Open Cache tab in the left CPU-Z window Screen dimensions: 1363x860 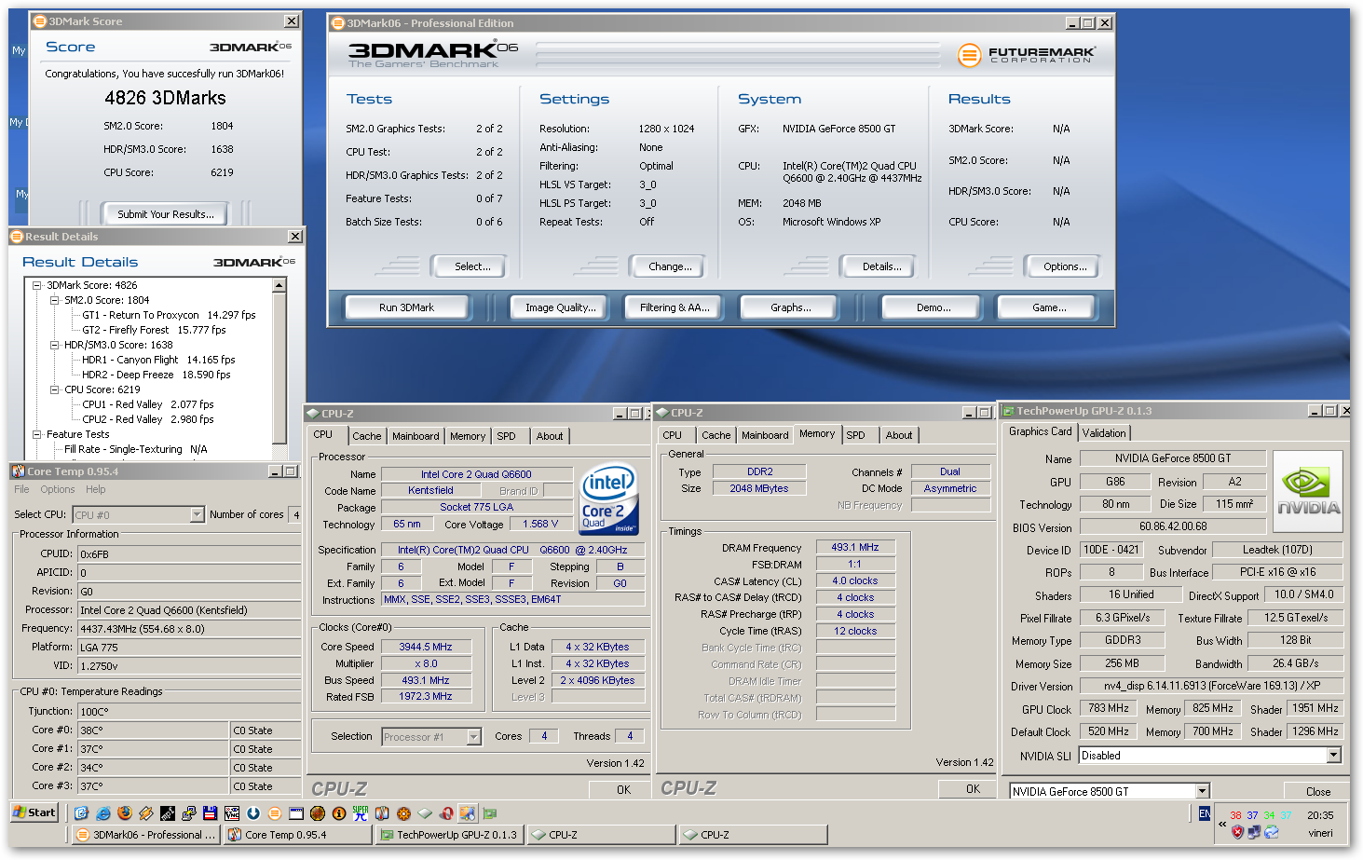[x=367, y=436]
